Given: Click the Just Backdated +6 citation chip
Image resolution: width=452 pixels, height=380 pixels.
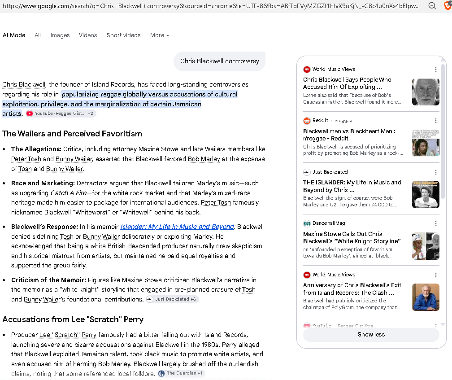Looking at the screenshot, I should pyautogui.click(x=172, y=299).
